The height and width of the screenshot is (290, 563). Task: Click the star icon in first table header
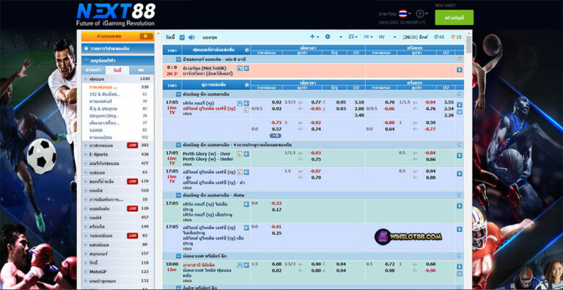[246, 50]
